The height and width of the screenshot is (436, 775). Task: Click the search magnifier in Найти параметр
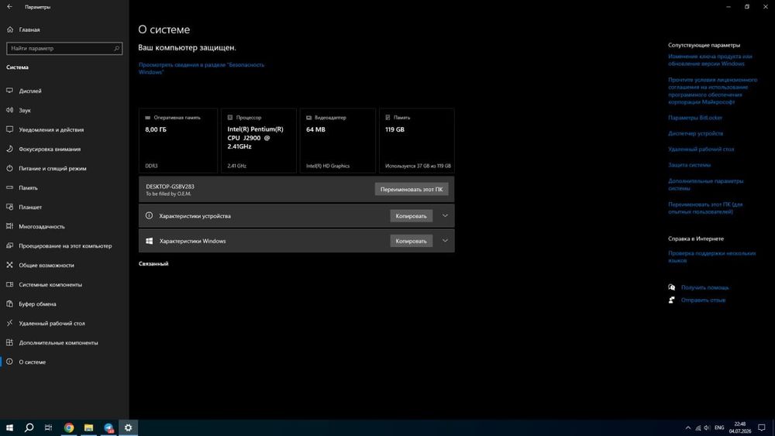coord(117,48)
